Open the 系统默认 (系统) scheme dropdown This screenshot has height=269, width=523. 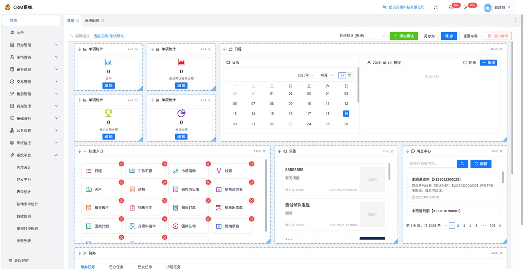362,36
